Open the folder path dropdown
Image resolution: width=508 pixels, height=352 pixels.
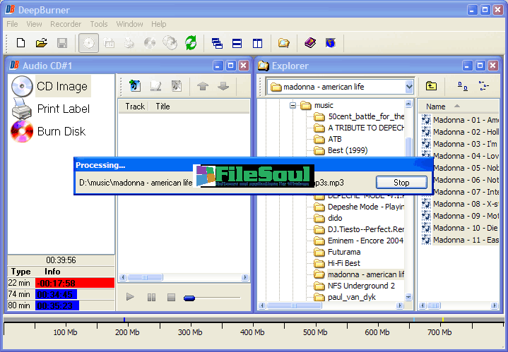pyautogui.click(x=409, y=87)
